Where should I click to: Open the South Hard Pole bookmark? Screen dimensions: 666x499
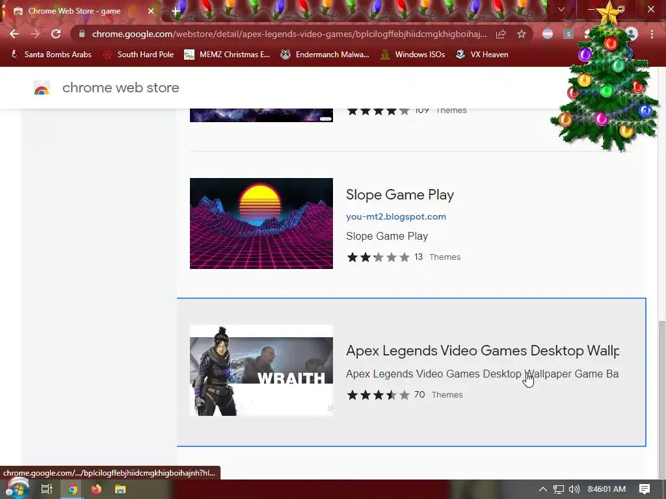(x=139, y=55)
